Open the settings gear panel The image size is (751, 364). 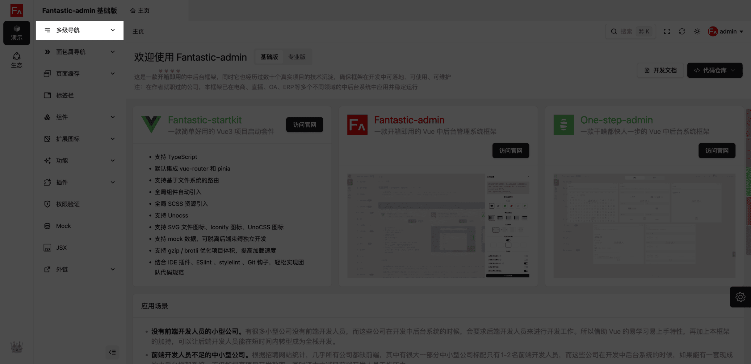click(740, 297)
